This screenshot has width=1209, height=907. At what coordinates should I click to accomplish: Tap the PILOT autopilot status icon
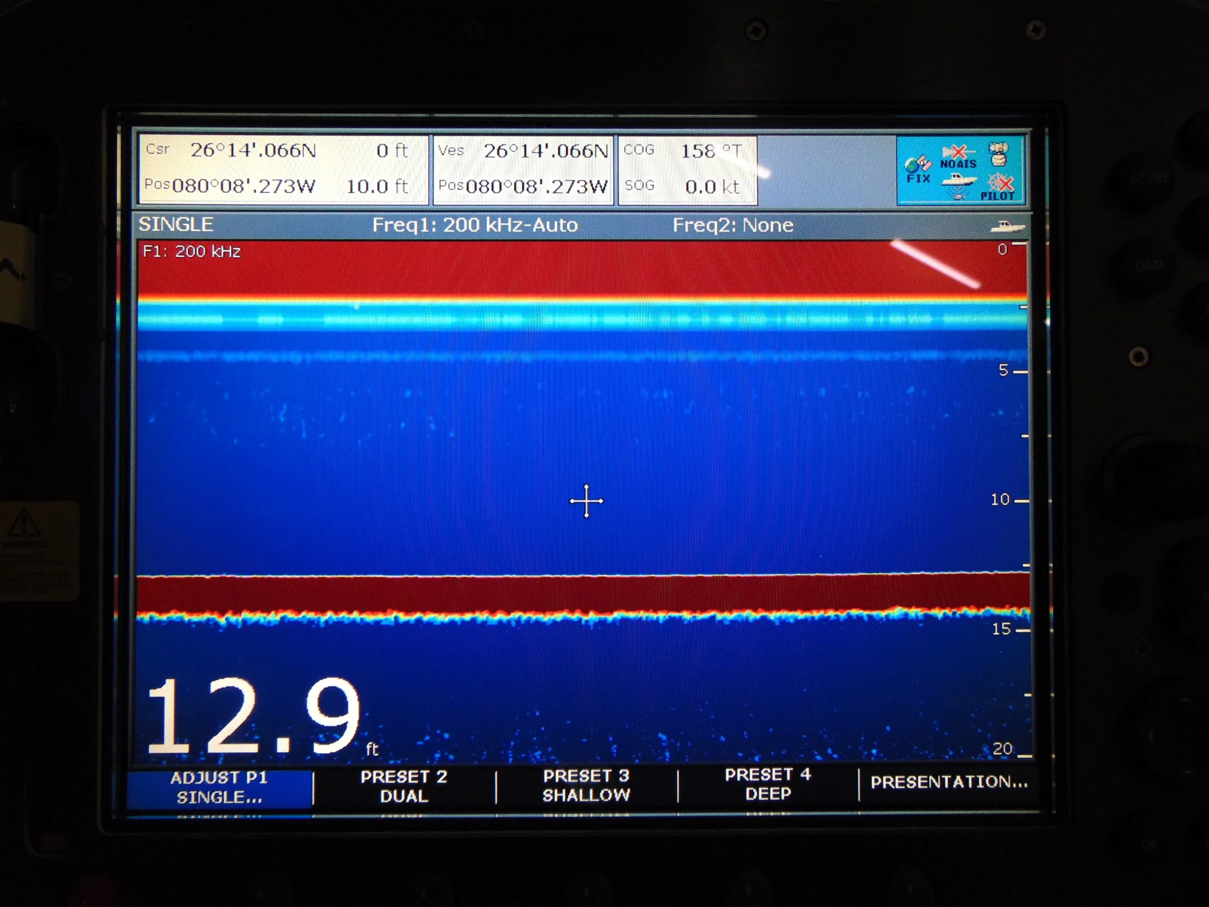tap(998, 187)
